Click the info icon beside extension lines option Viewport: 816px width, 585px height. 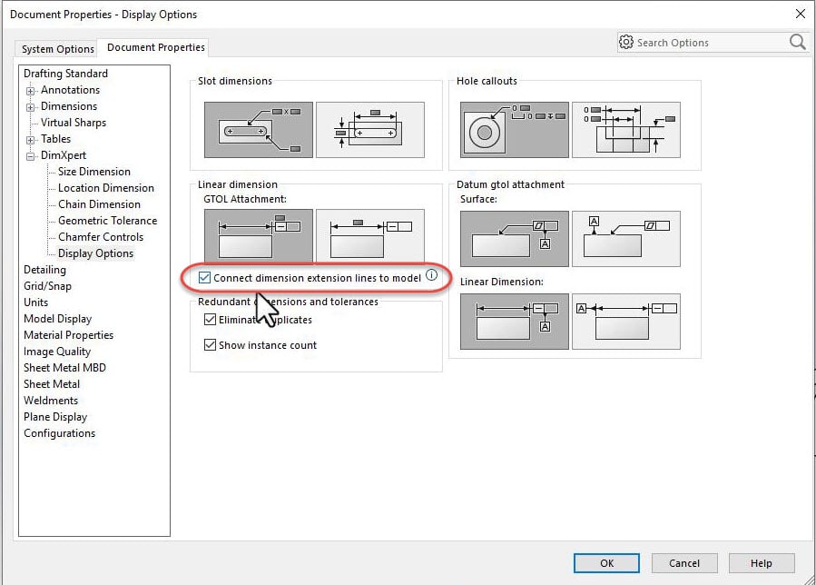point(431,276)
